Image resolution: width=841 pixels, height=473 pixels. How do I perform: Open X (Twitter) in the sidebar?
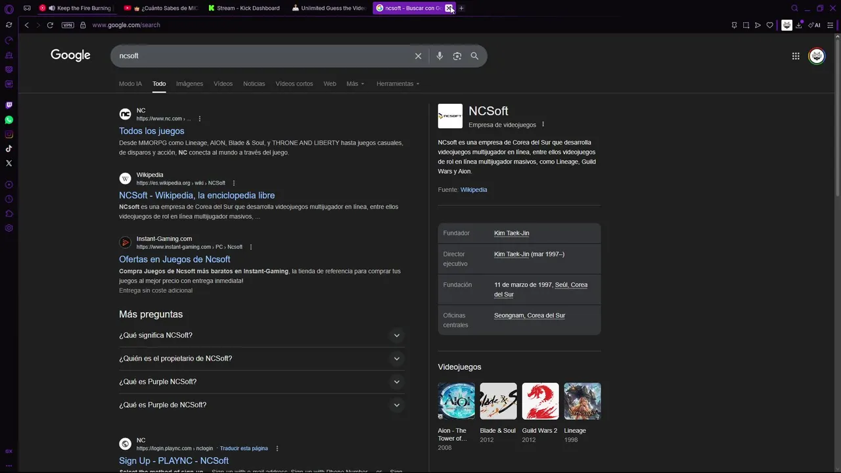tap(9, 163)
